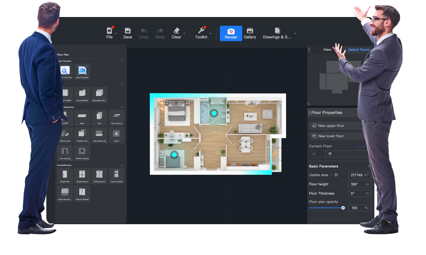This screenshot has height=255, width=426.
Task: Select the Sliding doors element
Action: 99,176
